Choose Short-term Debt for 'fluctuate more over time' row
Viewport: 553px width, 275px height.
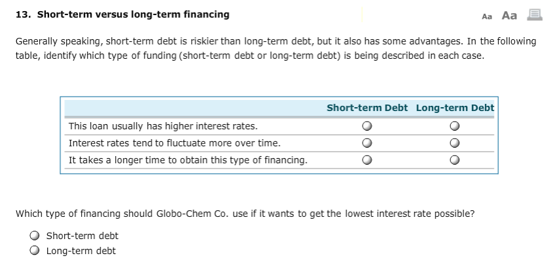(x=368, y=143)
